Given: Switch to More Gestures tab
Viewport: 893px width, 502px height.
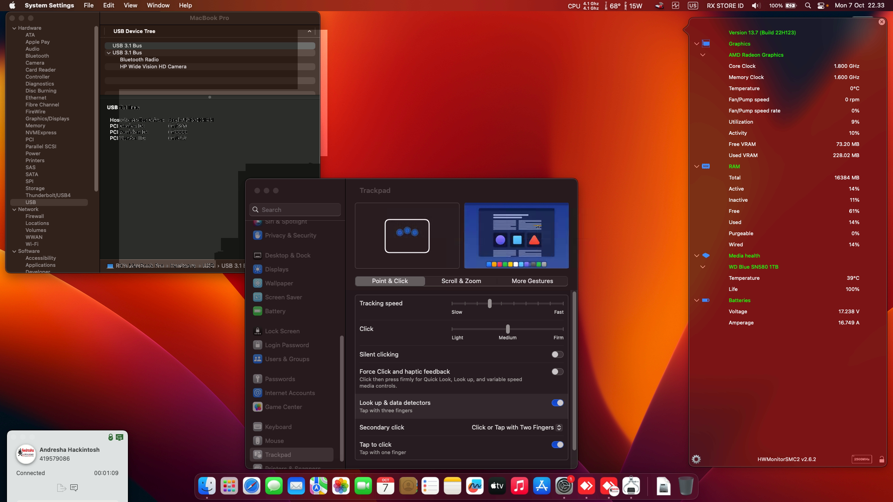Looking at the screenshot, I should pyautogui.click(x=532, y=281).
